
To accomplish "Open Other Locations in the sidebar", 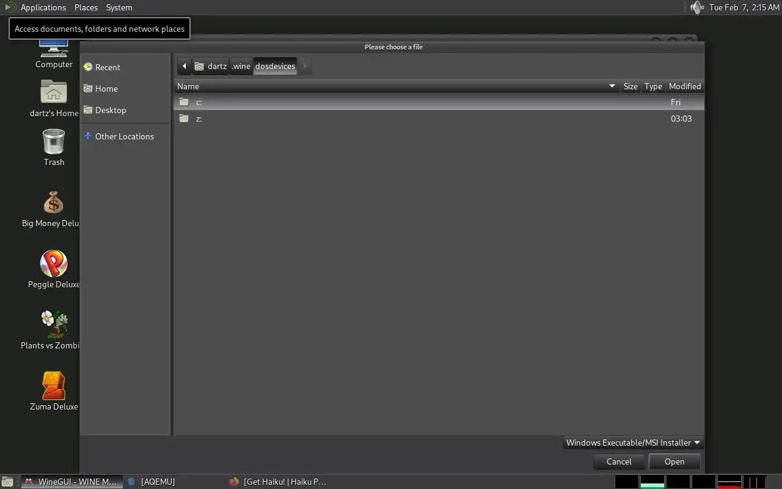I will coord(125,136).
